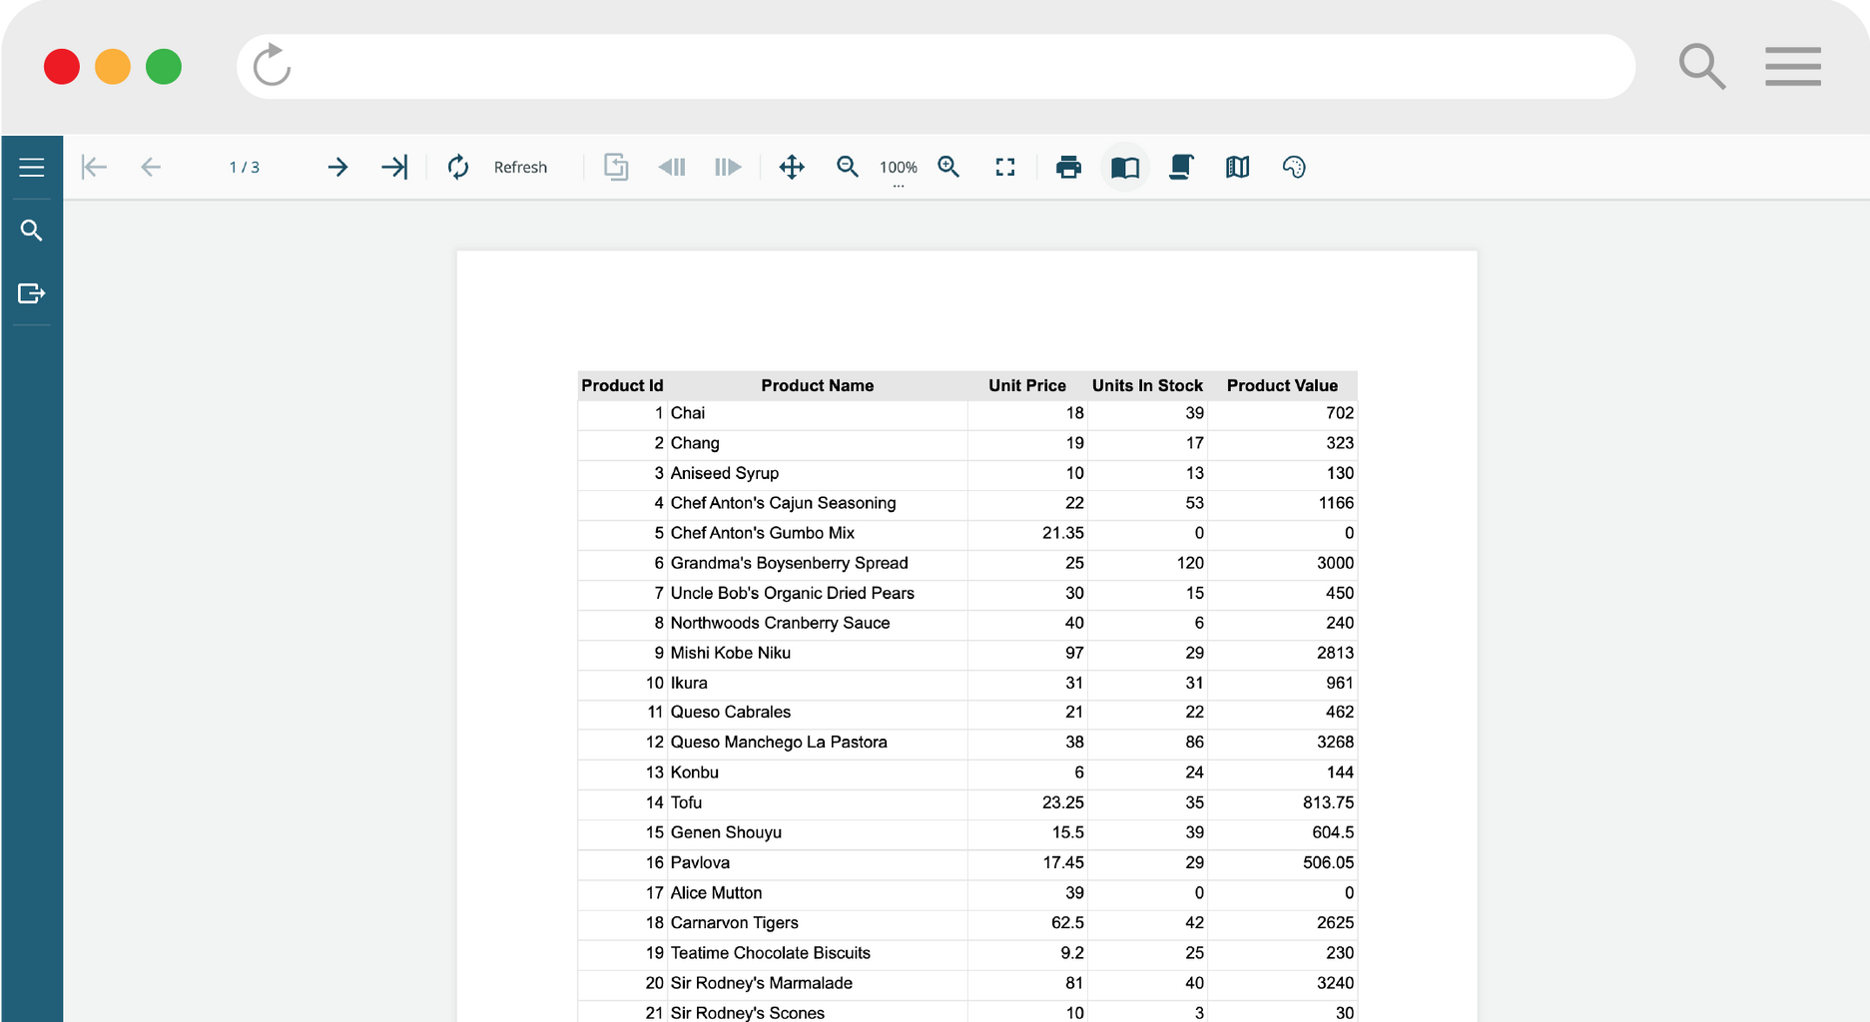
Task: Click the Chang product name cell
Action: tap(818, 443)
